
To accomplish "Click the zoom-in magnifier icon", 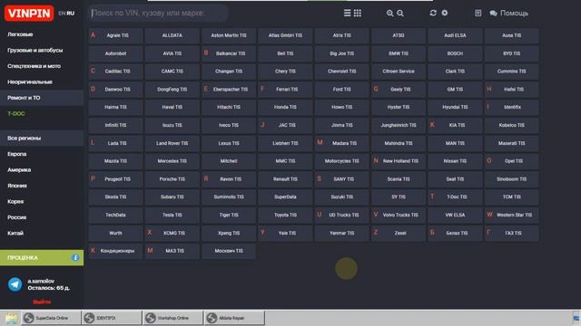I will point(389,14).
